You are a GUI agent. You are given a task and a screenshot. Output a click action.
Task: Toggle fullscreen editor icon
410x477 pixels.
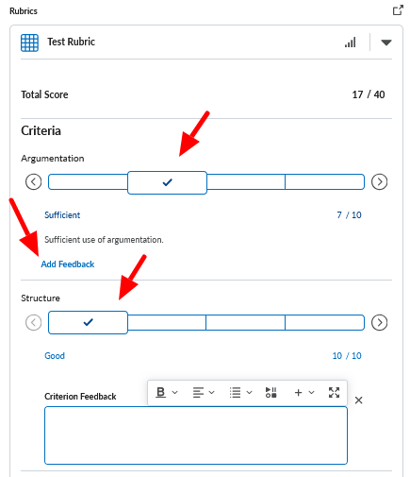pyautogui.click(x=334, y=392)
